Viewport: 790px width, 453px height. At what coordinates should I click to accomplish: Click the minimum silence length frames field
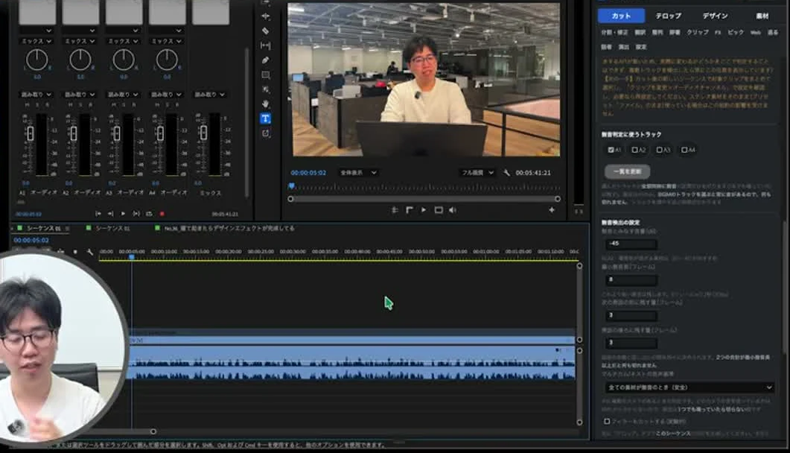(x=631, y=279)
